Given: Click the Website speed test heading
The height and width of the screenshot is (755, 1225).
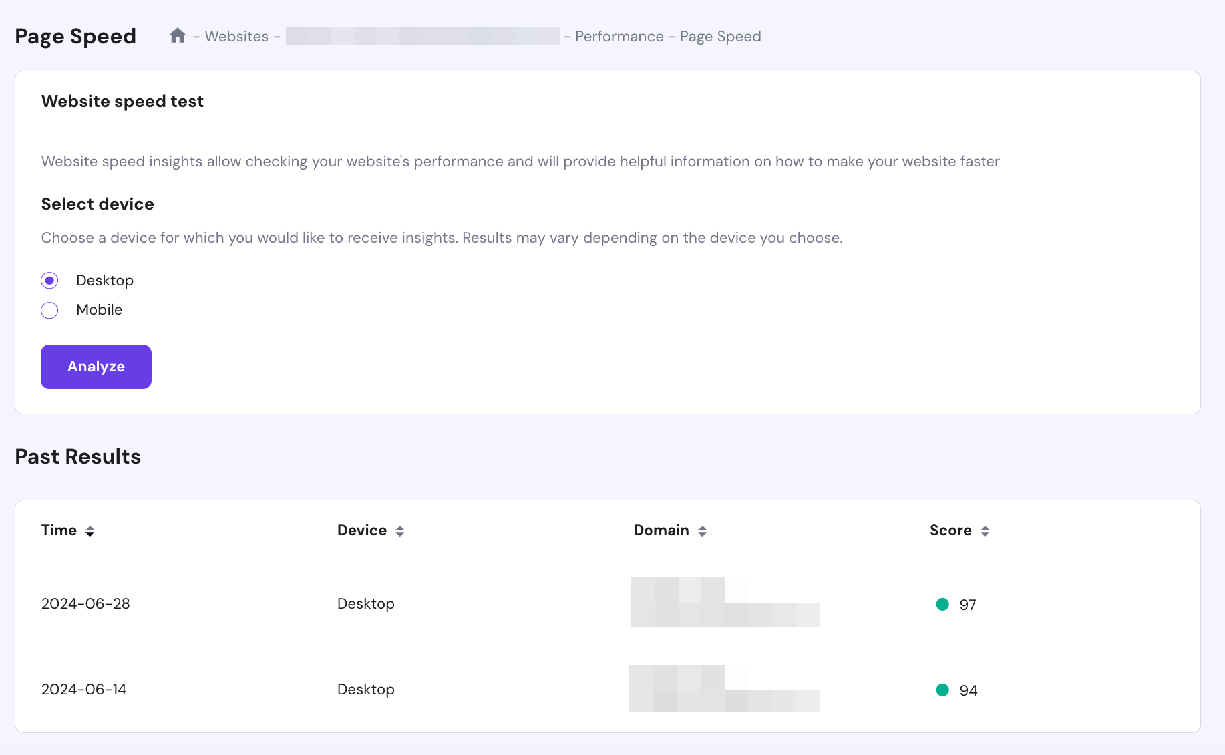Looking at the screenshot, I should (122, 102).
